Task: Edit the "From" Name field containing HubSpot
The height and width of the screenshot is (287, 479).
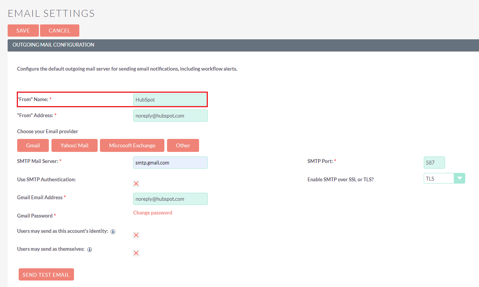Action: (170, 100)
